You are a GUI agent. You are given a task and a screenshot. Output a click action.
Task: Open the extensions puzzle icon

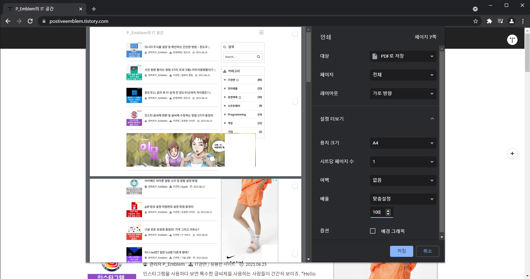(489, 21)
